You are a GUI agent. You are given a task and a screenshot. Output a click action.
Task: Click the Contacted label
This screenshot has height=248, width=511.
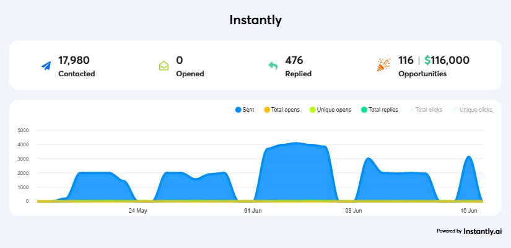(x=77, y=74)
